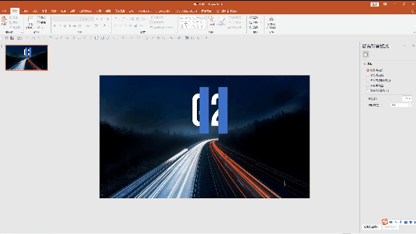416x234 pixels.
Task: Select the Gradient fill radio button
Action: (368, 75)
